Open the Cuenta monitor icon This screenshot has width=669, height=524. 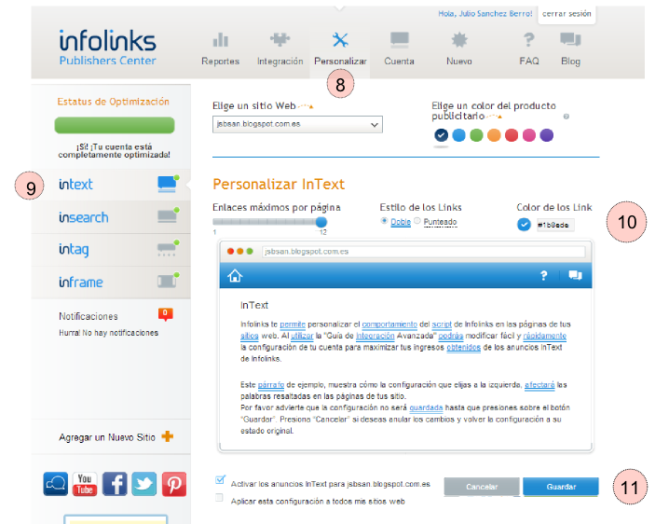400,40
